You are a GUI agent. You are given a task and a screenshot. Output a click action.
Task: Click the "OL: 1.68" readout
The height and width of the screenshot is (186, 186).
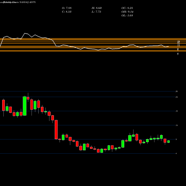click(127, 16)
